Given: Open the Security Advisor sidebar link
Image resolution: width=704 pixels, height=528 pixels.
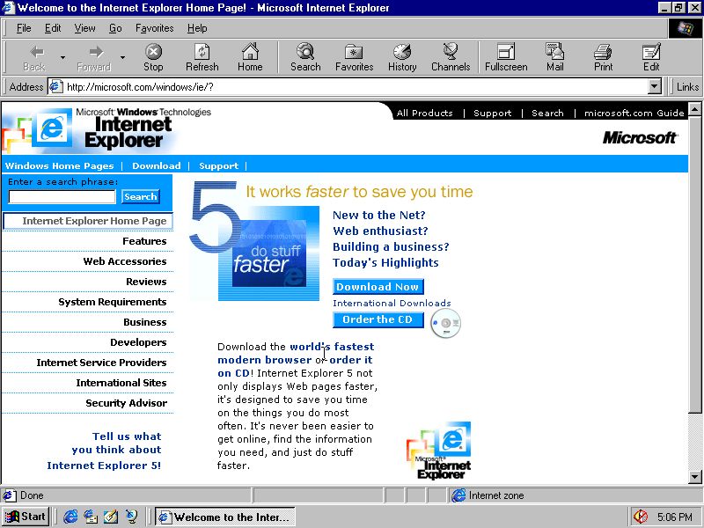Looking at the screenshot, I should [x=126, y=403].
